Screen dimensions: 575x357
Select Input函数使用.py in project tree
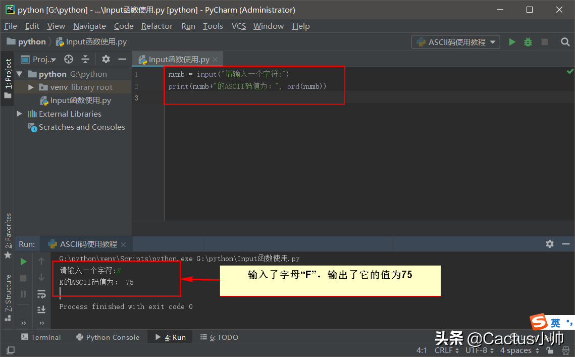[x=80, y=100]
